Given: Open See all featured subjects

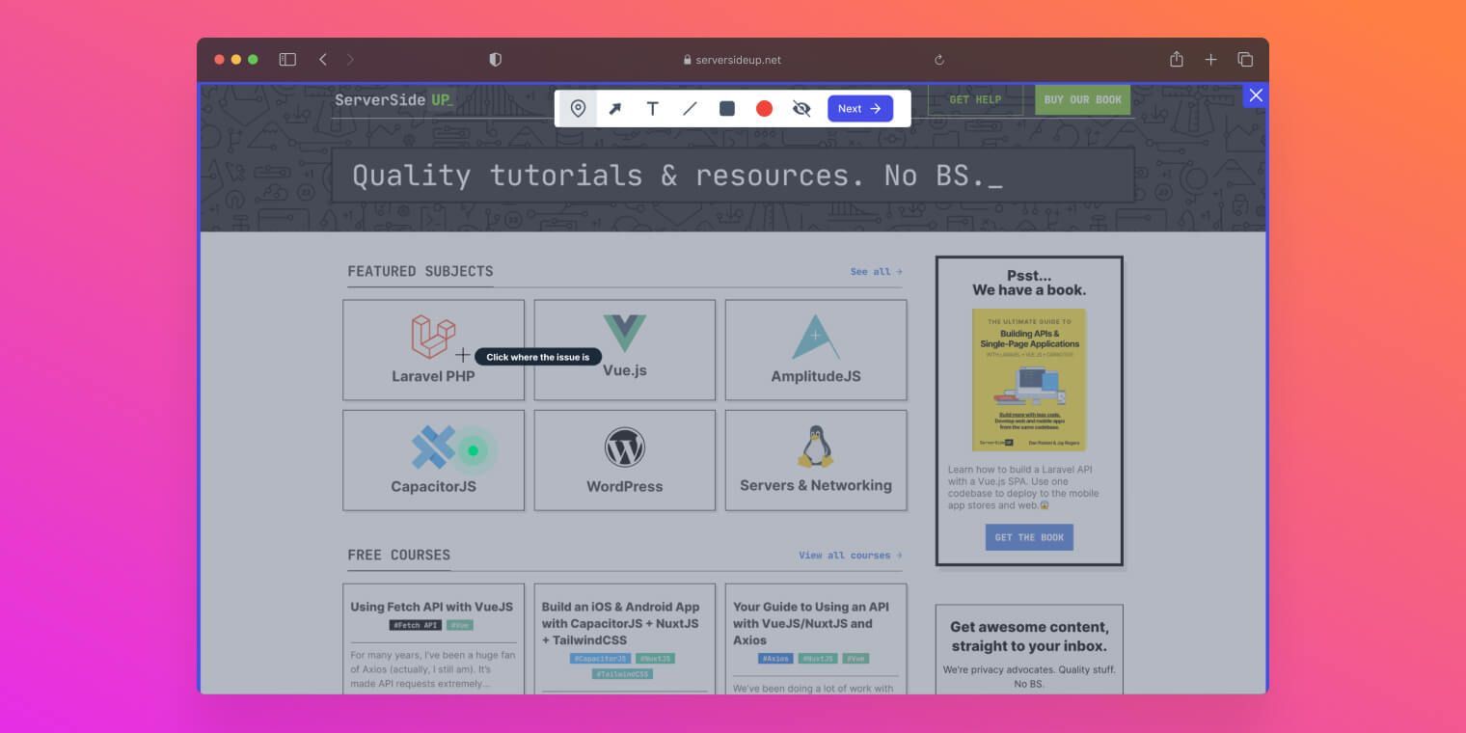Looking at the screenshot, I should coord(876,272).
